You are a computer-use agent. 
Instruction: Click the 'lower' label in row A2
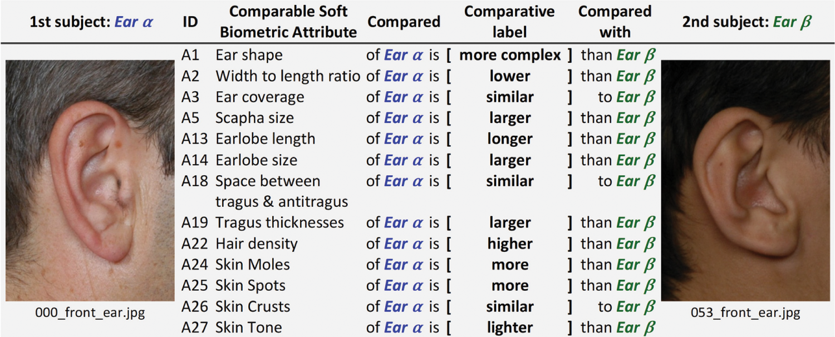(x=510, y=76)
